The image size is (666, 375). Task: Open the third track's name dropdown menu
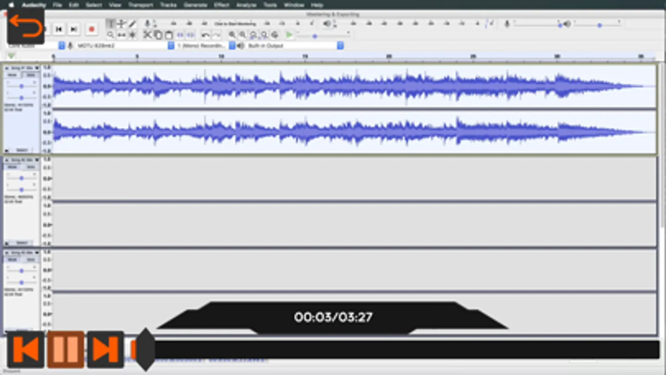(24, 252)
